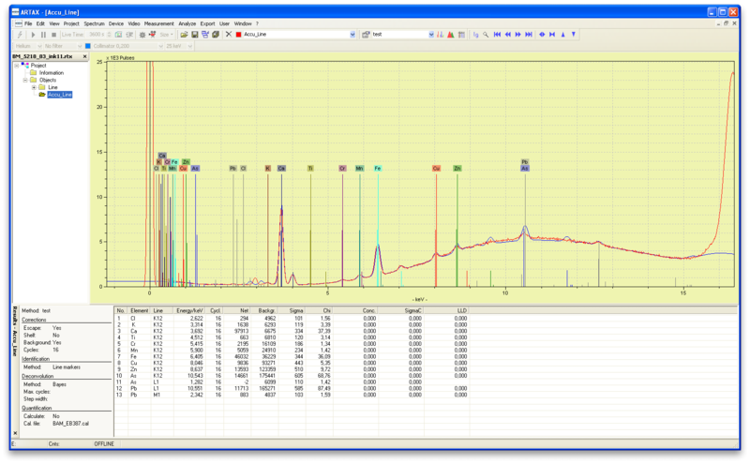Click the Energy/keV column header
Screen dimensions: 750x464
(189, 310)
